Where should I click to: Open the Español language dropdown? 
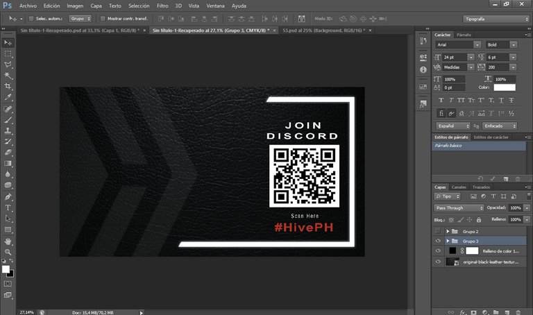click(x=453, y=126)
